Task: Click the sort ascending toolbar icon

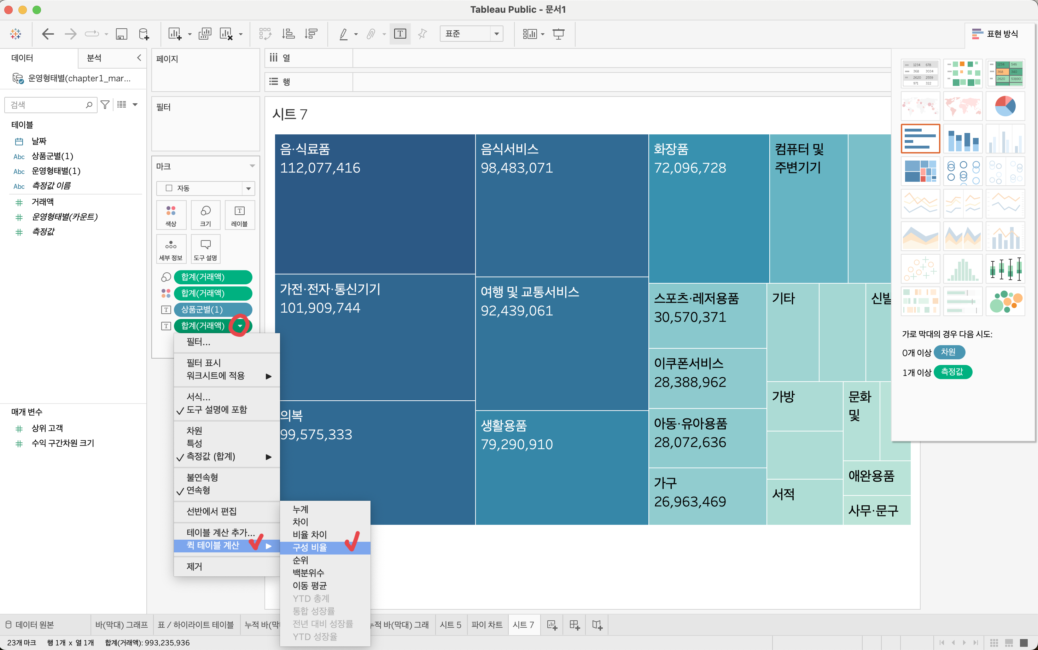Action: coord(288,34)
